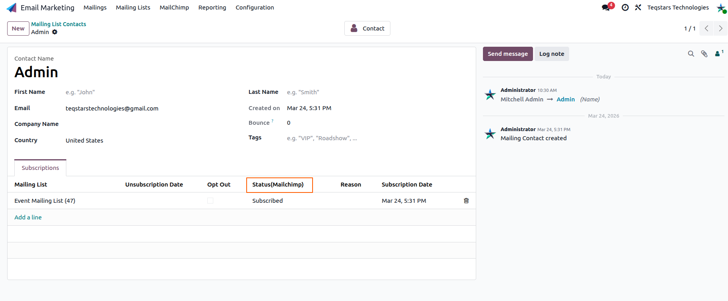Go back to Mailing List Contacts breadcrumb
Viewport: 728px width, 301px height.
59,24
